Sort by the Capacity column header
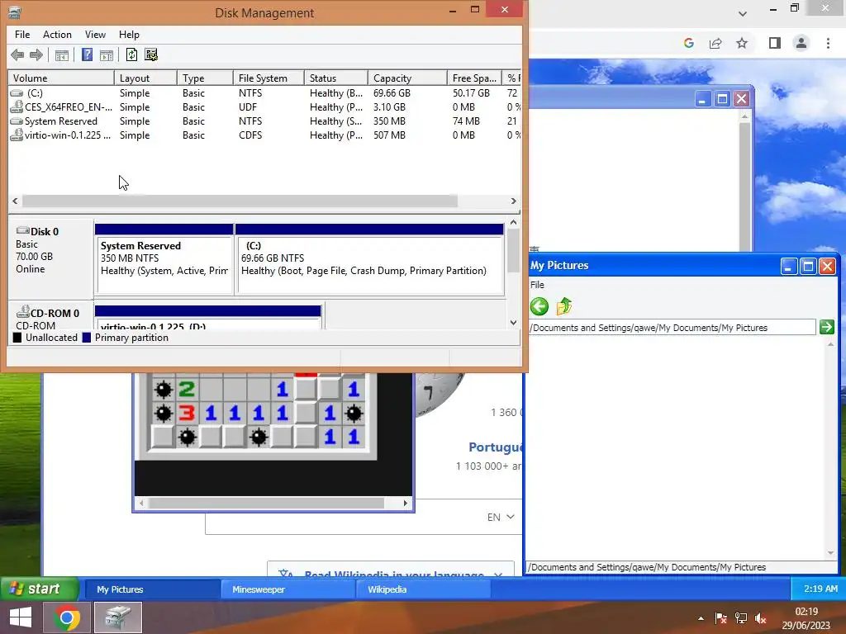The width and height of the screenshot is (846, 634). (407, 78)
